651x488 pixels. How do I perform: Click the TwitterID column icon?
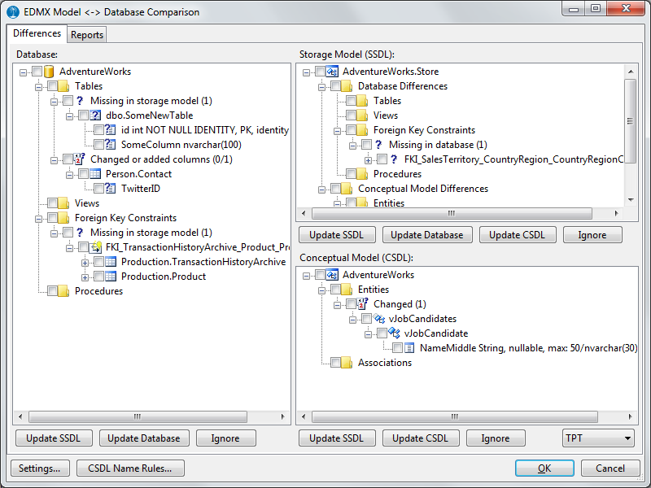pos(111,189)
